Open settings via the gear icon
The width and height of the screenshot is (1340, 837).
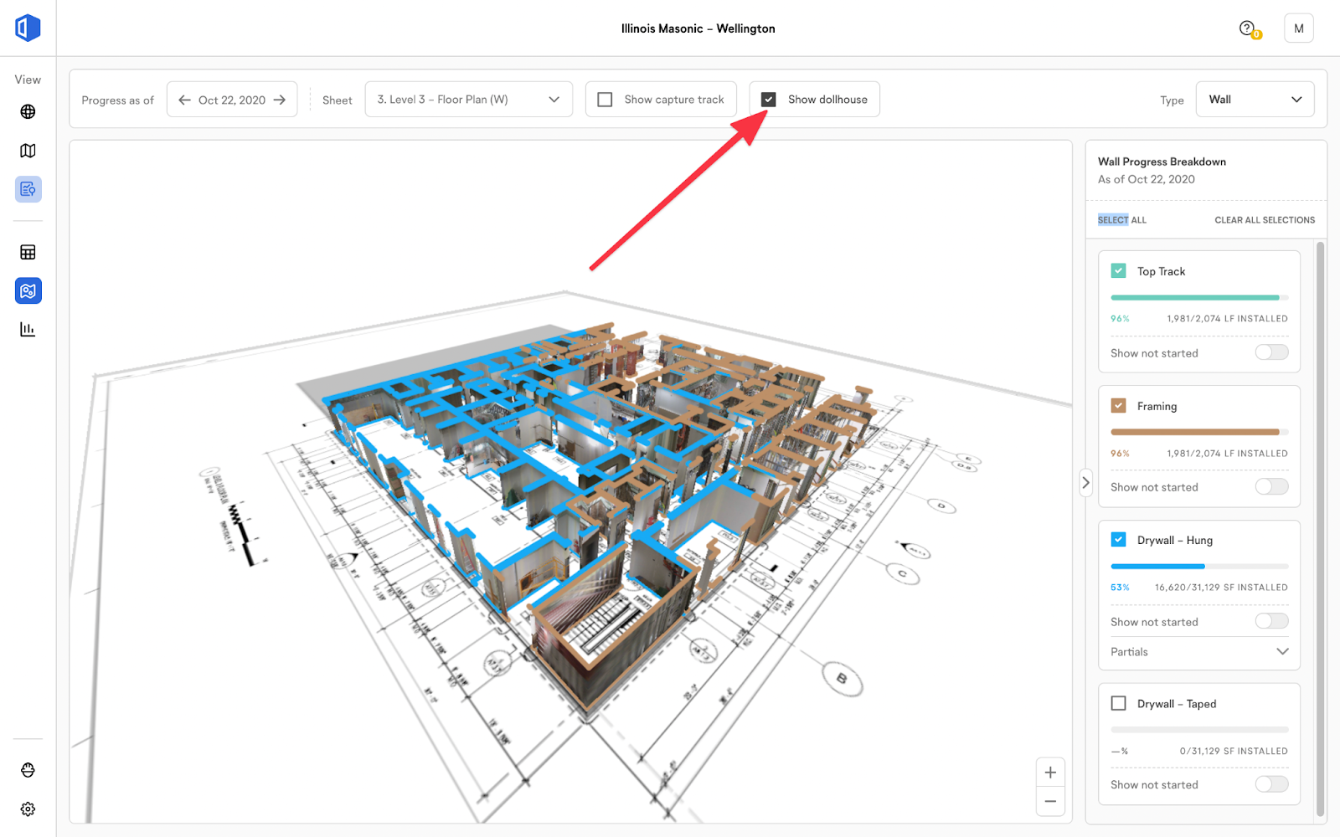pyautogui.click(x=28, y=809)
